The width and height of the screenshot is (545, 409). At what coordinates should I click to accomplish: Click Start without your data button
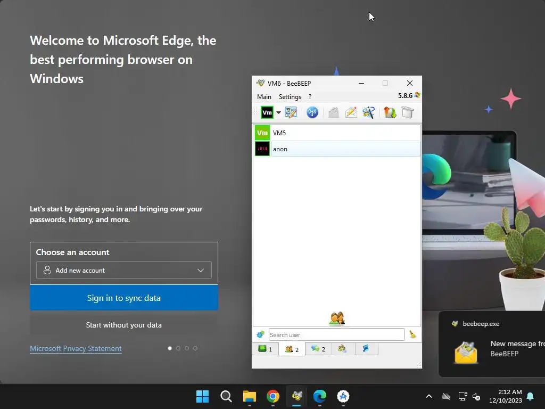[x=123, y=325]
